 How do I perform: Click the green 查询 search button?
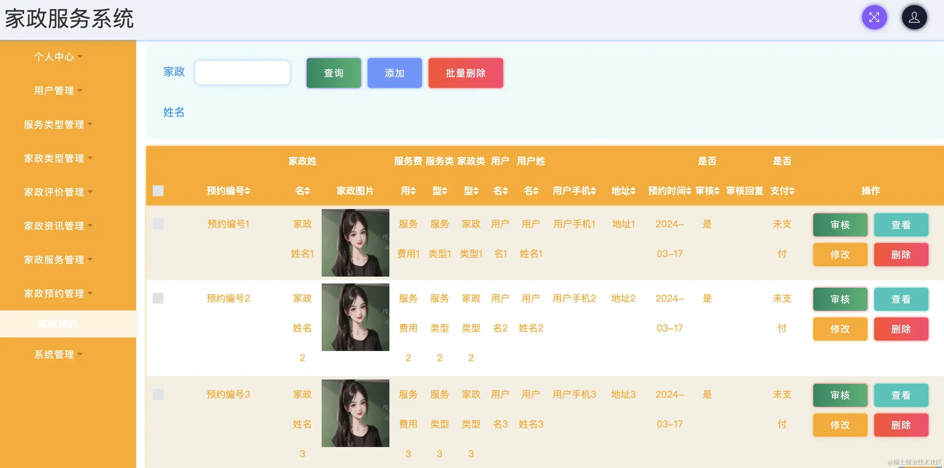point(333,73)
